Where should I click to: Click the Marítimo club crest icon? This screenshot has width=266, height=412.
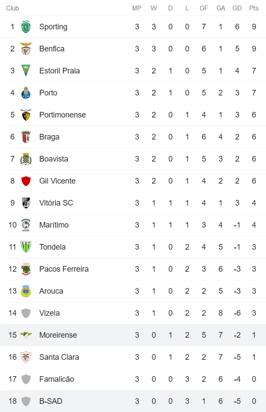[x=26, y=225]
